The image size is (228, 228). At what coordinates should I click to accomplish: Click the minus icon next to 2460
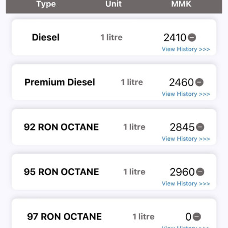tap(199, 82)
